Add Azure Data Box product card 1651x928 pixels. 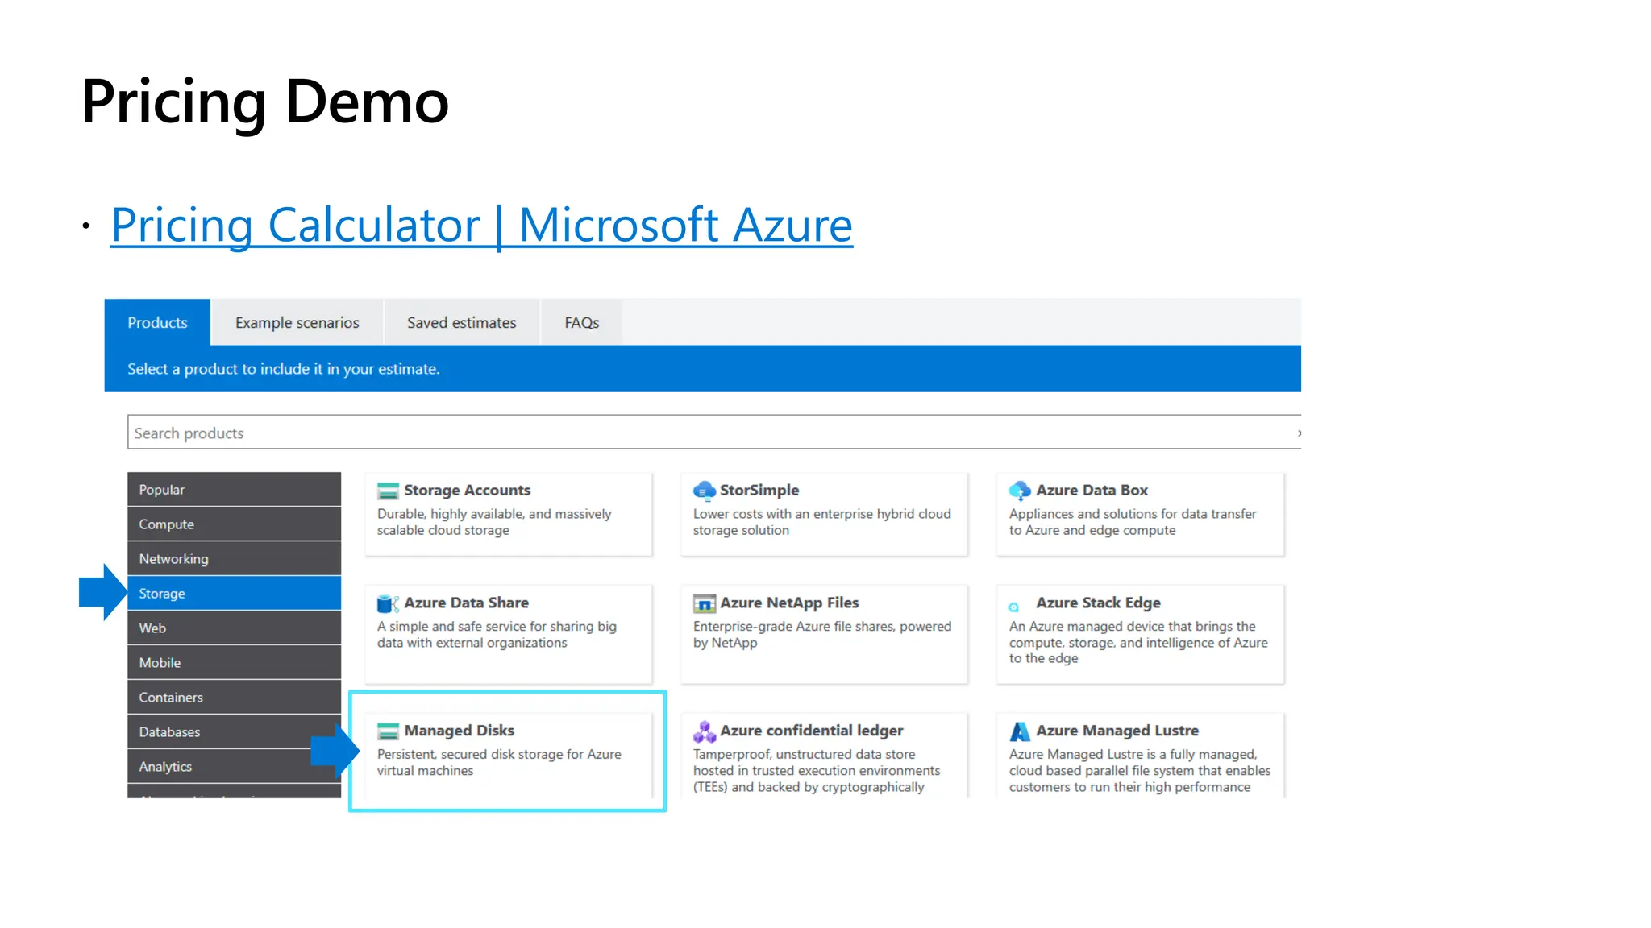tap(1140, 514)
